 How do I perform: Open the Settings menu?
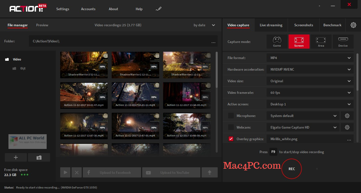(x=62, y=9)
